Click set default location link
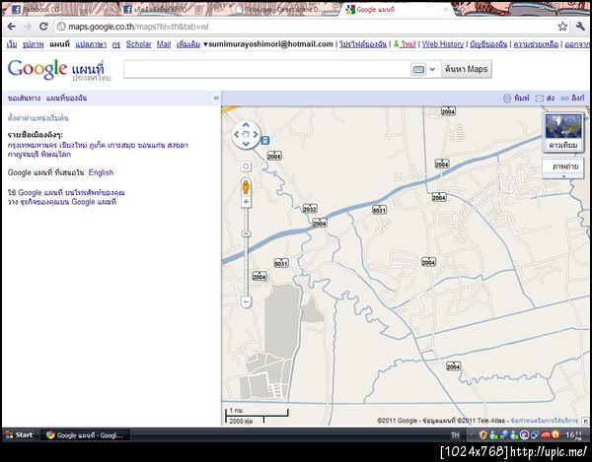592x462 pixels. point(38,118)
